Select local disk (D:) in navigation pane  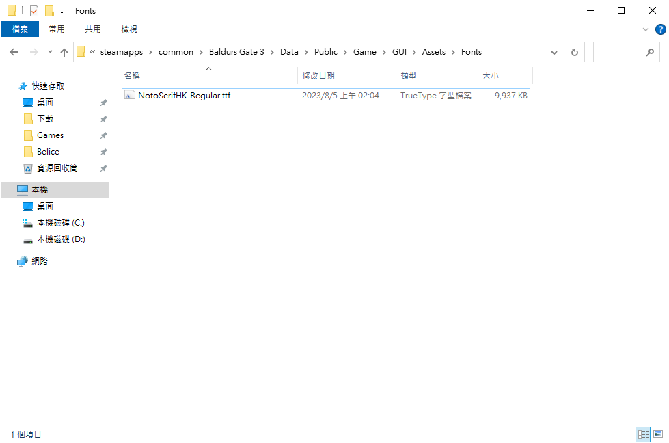(61, 239)
